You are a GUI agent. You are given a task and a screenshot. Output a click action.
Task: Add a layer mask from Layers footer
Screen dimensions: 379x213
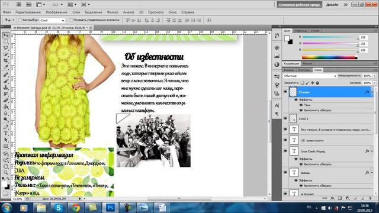click(340, 198)
